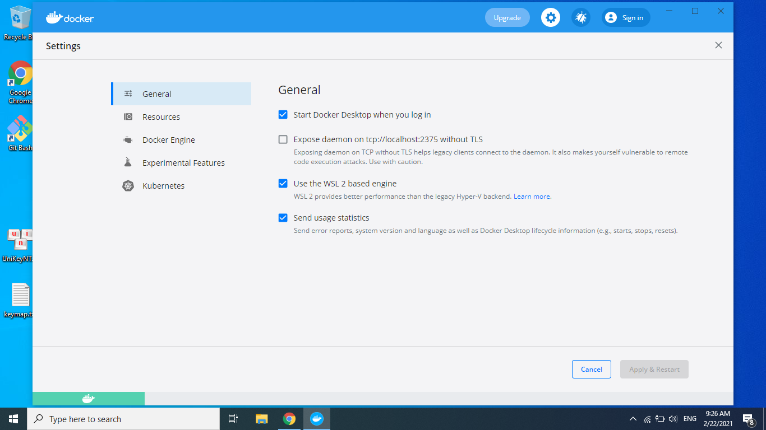Image resolution: width=766 pixels, height=430 pixels.
Task: Open the Resources settings section
Action: 181,116
